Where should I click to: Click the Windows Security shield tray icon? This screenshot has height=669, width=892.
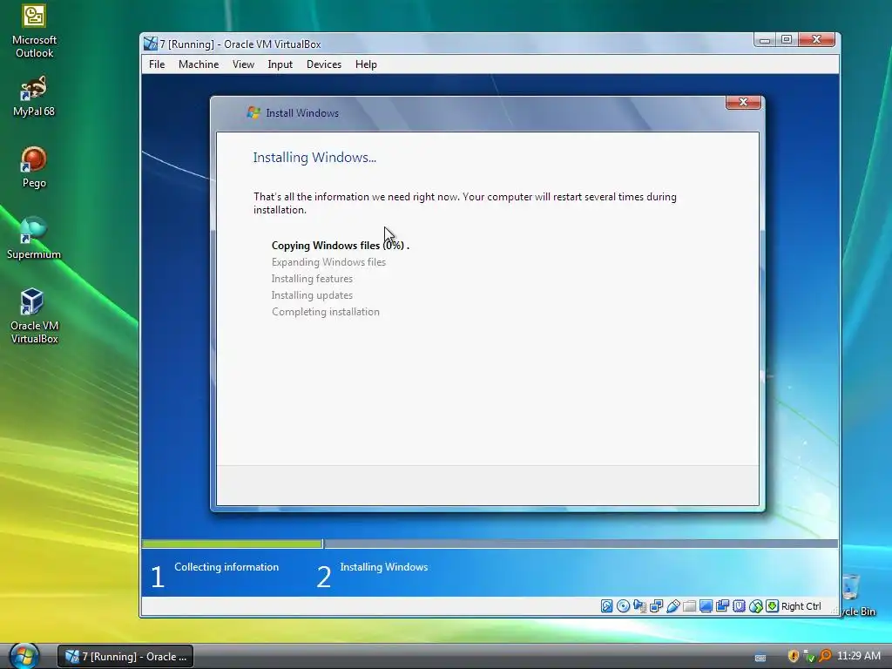pos(794,656)
